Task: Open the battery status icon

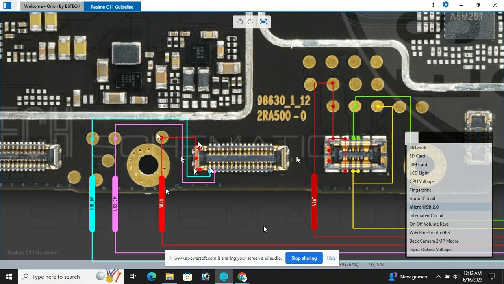Action: coord(447,277)
